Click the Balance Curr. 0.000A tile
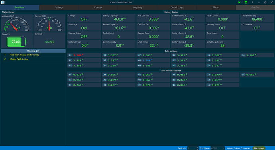The image size is (275, 150). point(153,35)
